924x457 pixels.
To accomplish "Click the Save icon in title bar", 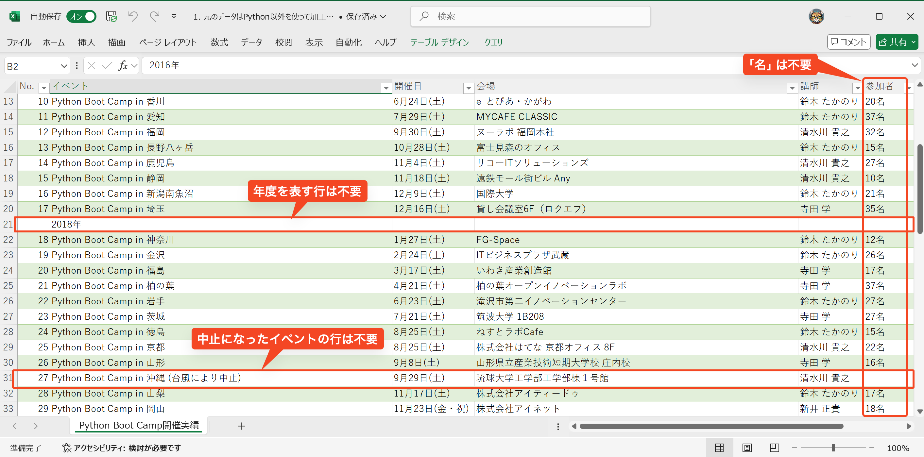I will tap(111, 16).
